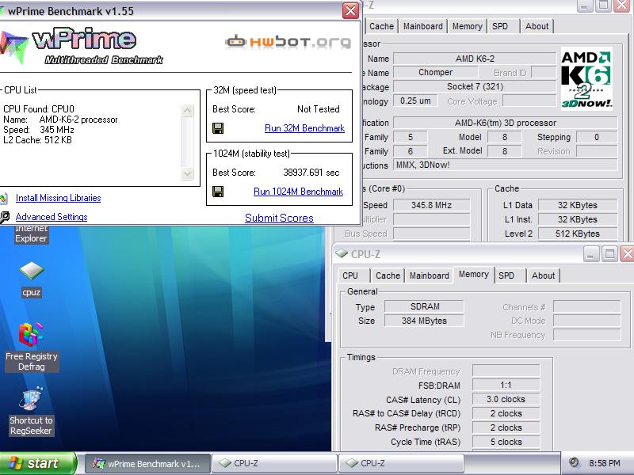Image resolution: width=634 pixels, height=475 pixels.
Task: Click the Submit Scores link
Action: click(x=279, y=218)
